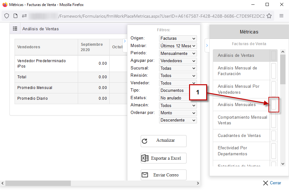Click the shield tracking protection icon

pyautogui.click(x=7, y=16)
